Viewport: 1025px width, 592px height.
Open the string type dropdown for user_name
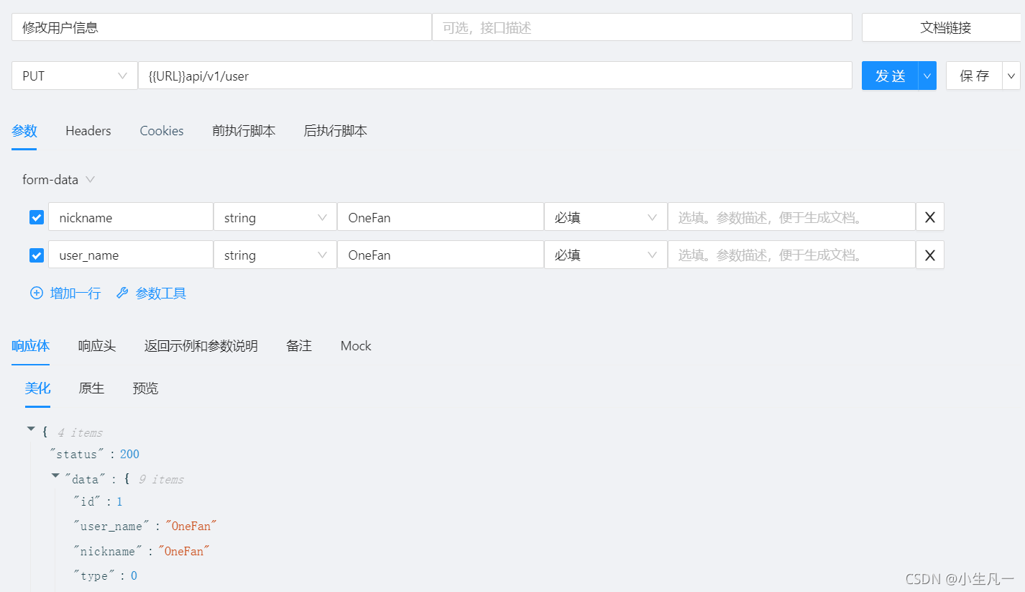(x=275, y=255)
